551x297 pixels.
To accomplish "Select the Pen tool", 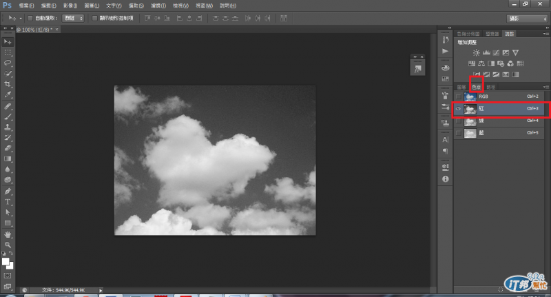I will (8, 192).
